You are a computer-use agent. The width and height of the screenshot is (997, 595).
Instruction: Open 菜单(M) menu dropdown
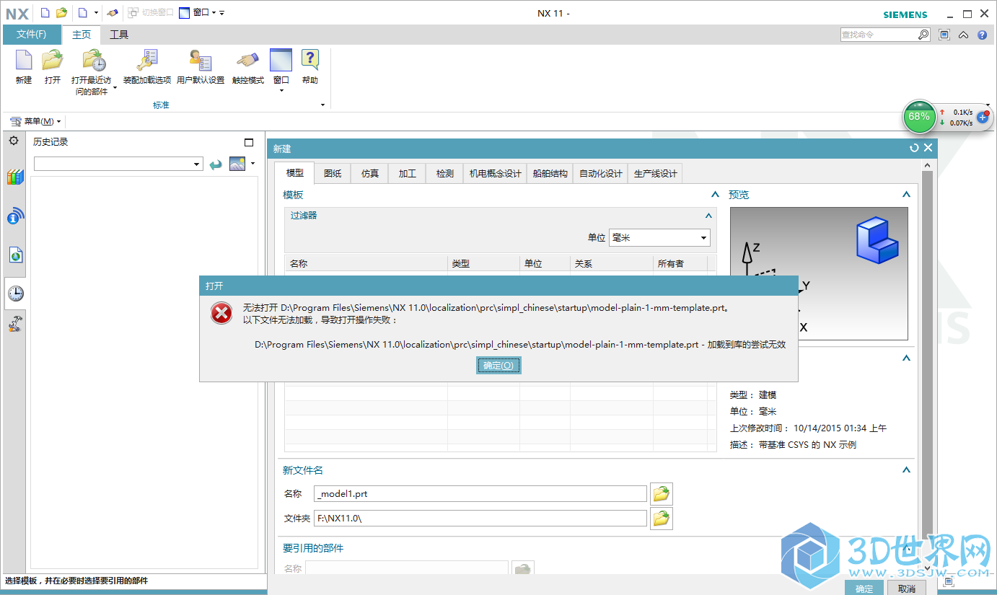click(37, 121)
